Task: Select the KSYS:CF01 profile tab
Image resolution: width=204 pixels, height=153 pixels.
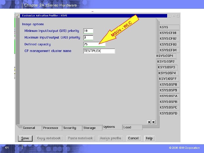Action: pos(169,33)
